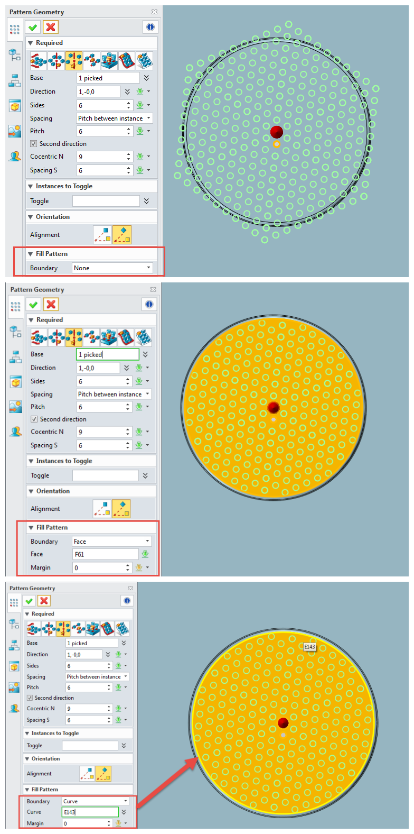Open hierarchy diagram side tab in top dialog
The height and width of the screenshot is (834, 414).
[15, 80]
